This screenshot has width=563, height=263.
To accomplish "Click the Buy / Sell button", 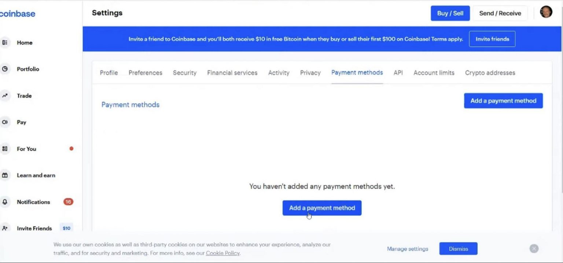I will (450, 13).
